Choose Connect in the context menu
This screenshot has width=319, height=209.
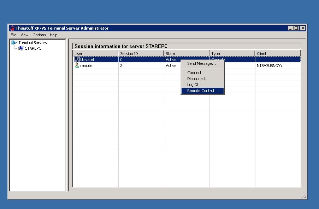pyautogui.click(x=203, y=73)
